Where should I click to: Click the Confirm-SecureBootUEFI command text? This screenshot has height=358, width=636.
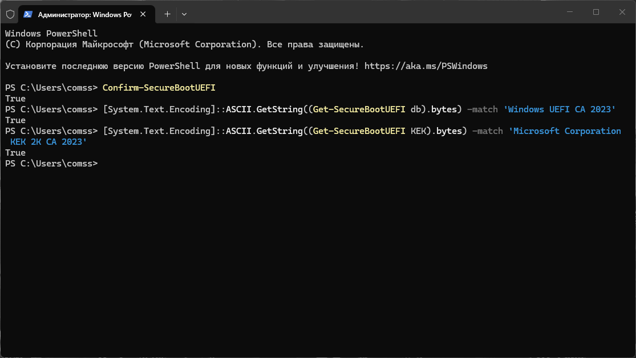(x=159, y=88)
